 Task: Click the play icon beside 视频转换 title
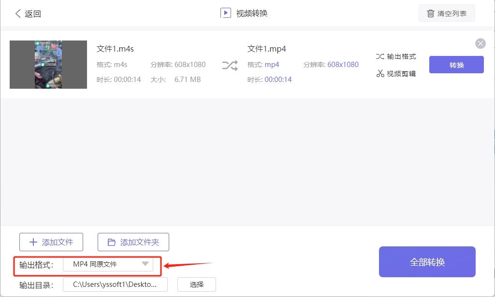coord(225,13)
